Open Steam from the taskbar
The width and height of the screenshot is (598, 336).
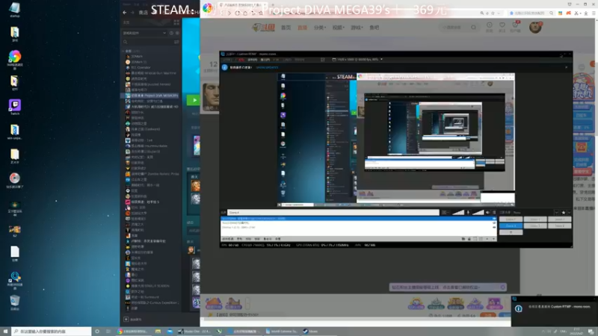pyautogui.click(x=311, y=332)
